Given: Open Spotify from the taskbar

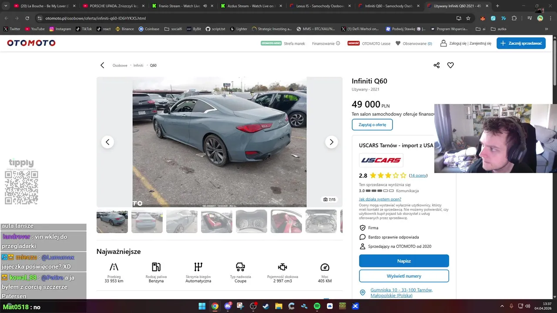Looking at the screenshot, I should [x=317, y=306].
